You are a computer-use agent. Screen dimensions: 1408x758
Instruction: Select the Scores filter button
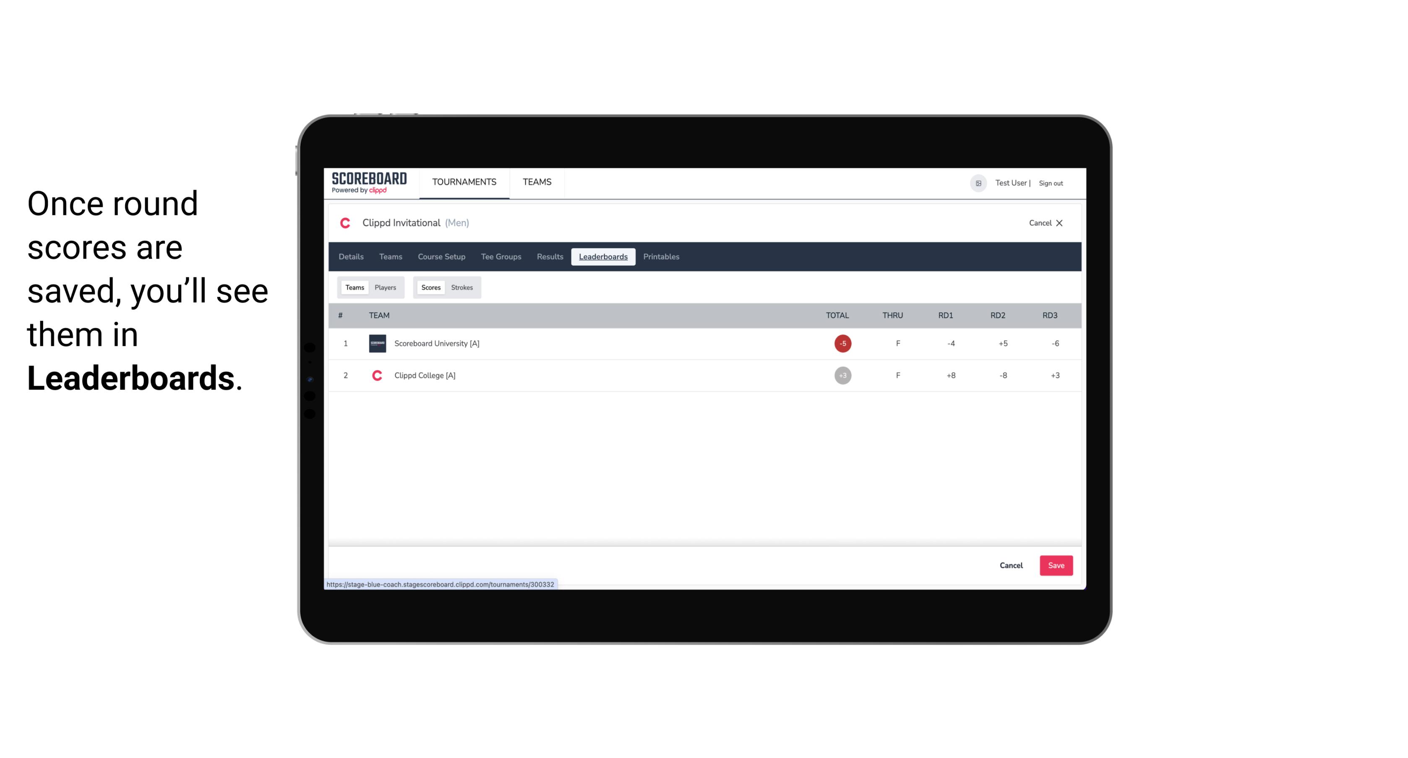tap(430, 288)
